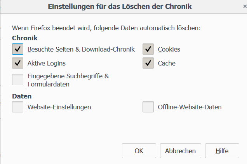Image resolution: width=247 pixels, height=164 pixels.
Task: Check the Offline-Website-Daten checkbox square
Action: pyautogui.click(x=148, y=107)
